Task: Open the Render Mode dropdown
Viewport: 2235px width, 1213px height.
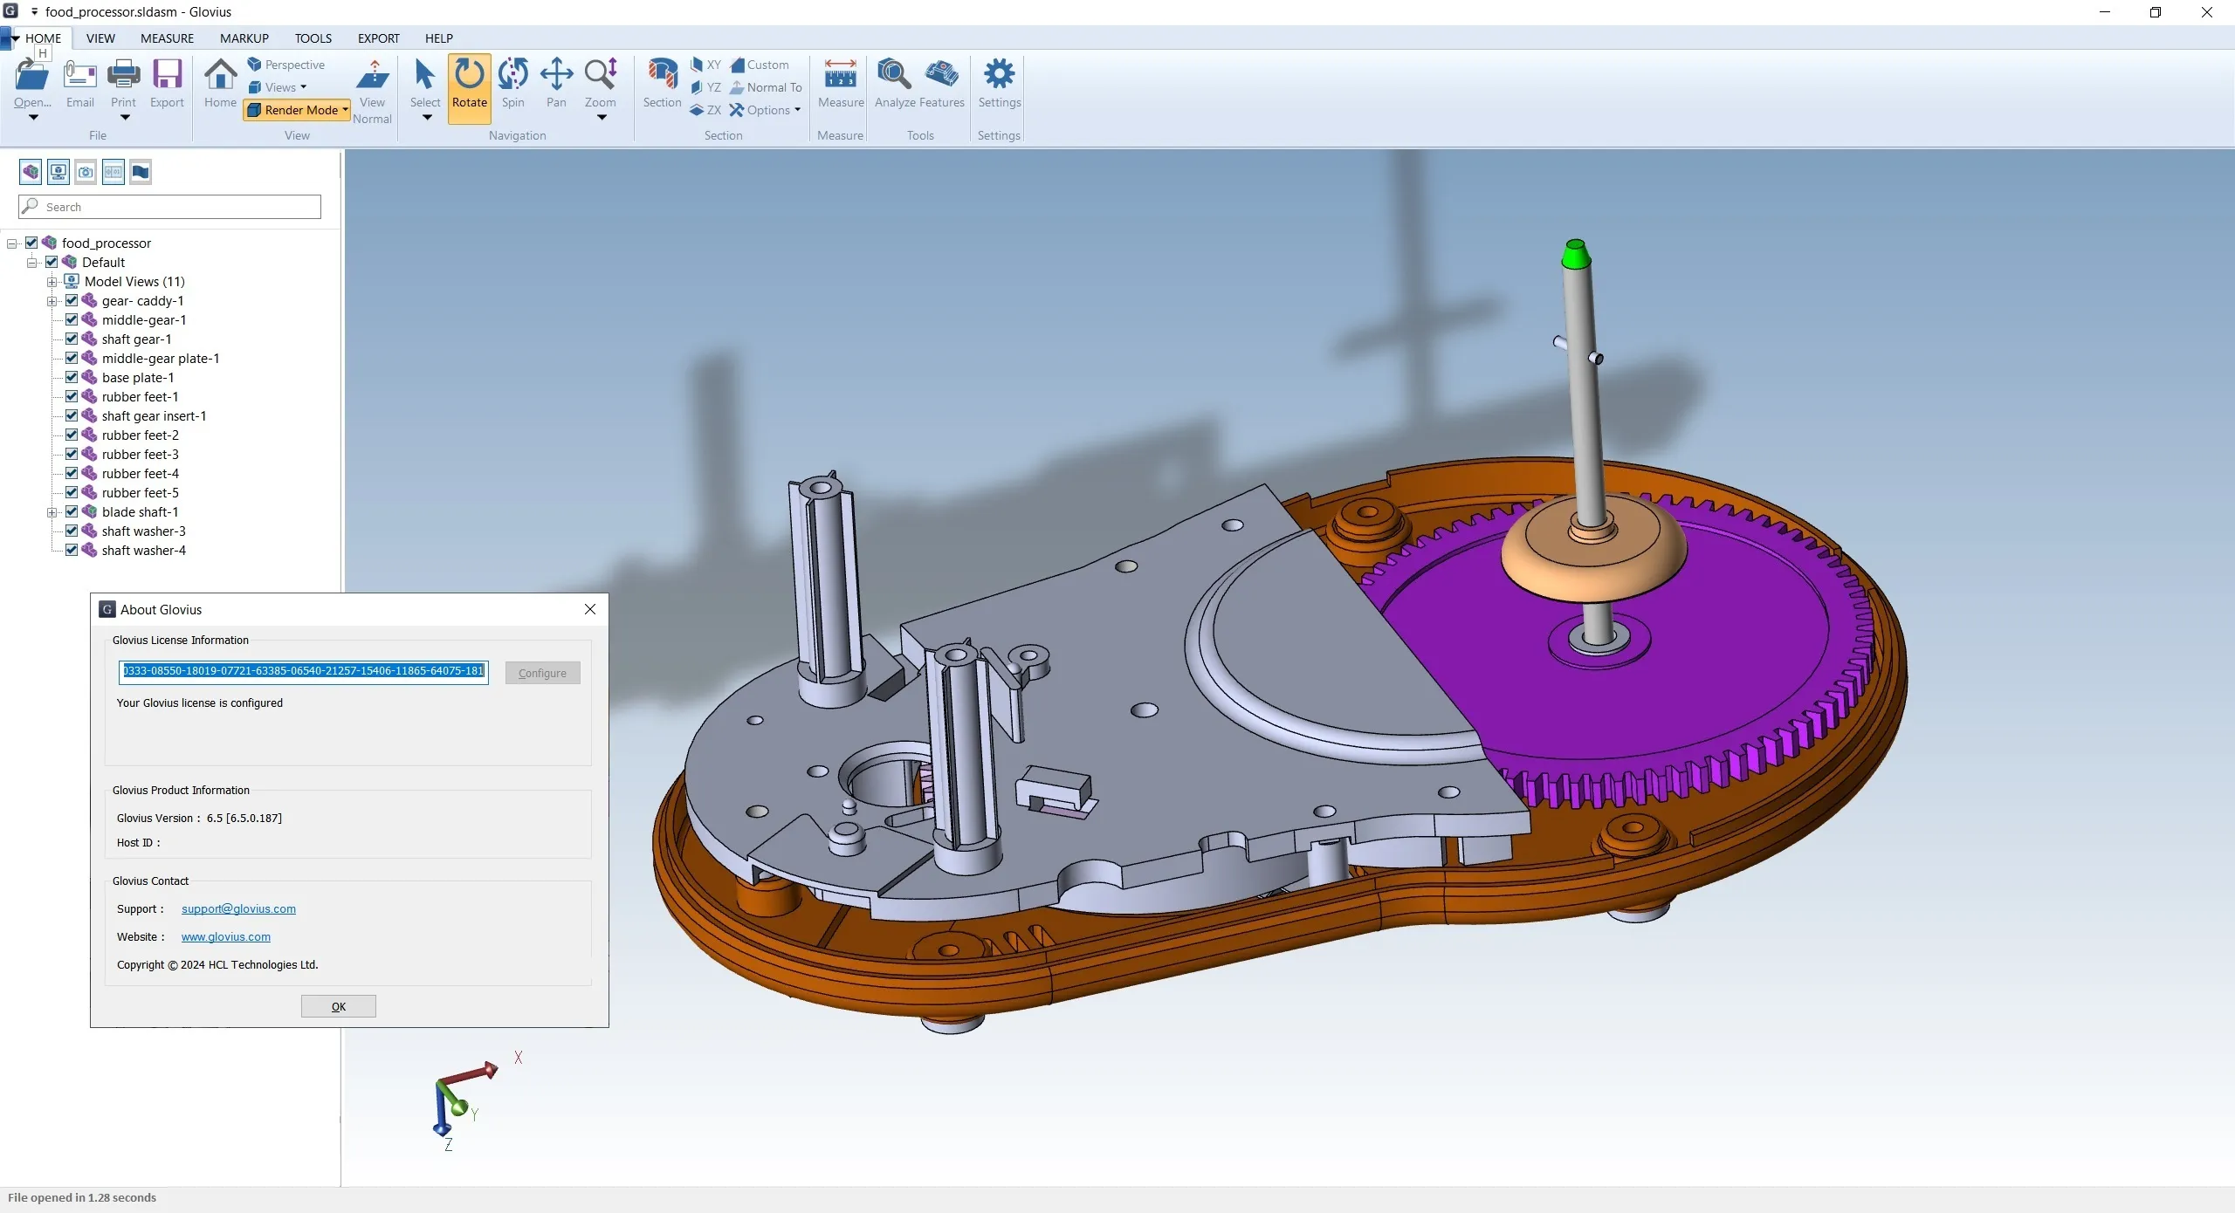Action: click(298, 110)
